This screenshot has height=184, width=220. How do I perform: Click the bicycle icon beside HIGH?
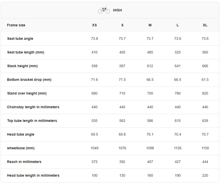coord(104,10)
